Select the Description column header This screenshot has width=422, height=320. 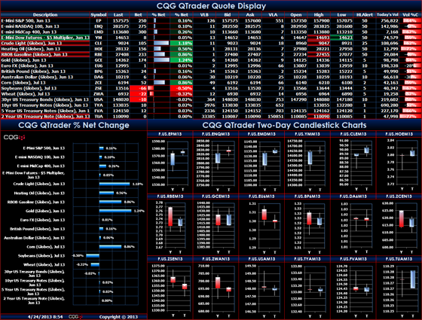pyautogui.click(x=45, y=15)
